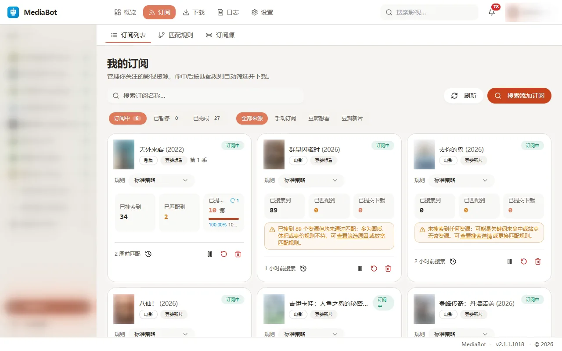Open history icon on 群星闪耀时 card

(303, 269)
